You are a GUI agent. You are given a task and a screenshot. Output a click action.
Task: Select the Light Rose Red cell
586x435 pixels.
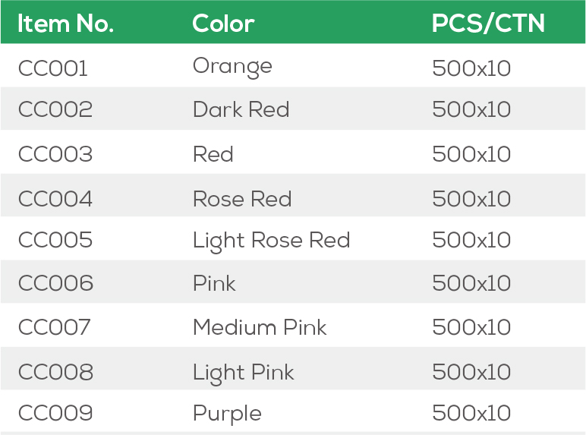(x=271, y=241)
